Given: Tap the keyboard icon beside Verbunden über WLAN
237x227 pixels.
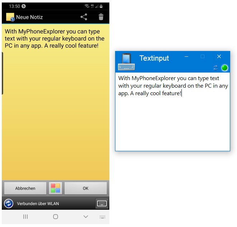Looking at the screenshot, I should coord(102,203).
